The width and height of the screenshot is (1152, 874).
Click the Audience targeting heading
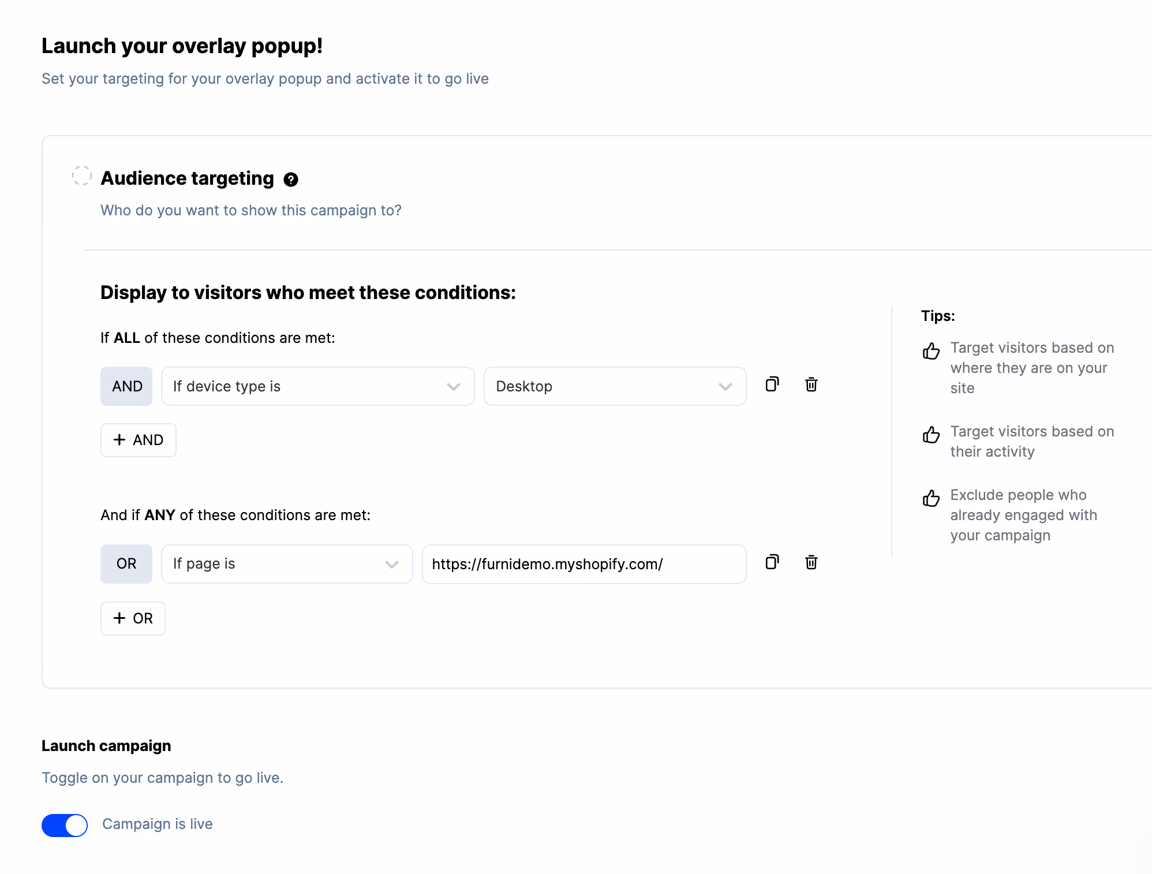coord(188,178)
